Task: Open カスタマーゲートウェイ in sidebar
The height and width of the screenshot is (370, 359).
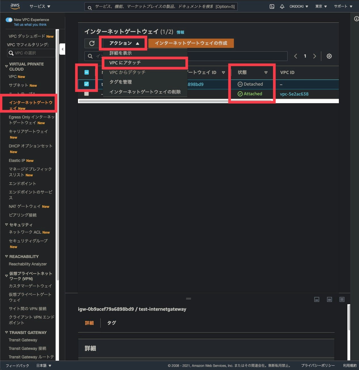Action: [30, 286]
